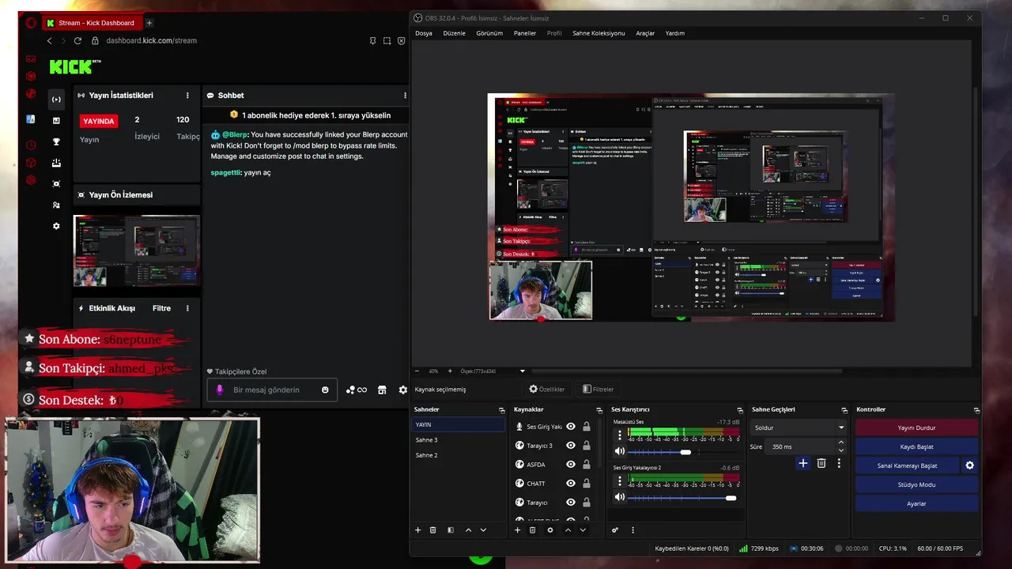Open the Sohbet panel three-dot menu
This screenshot has width=1012, height=569.
click(x=405, y=96)
